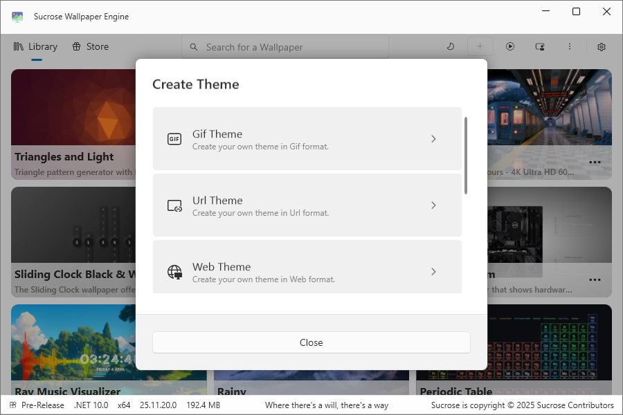
Task: Click the Gif Theme GIF icon
Action: pyautogui.click(x=174, y=139)
